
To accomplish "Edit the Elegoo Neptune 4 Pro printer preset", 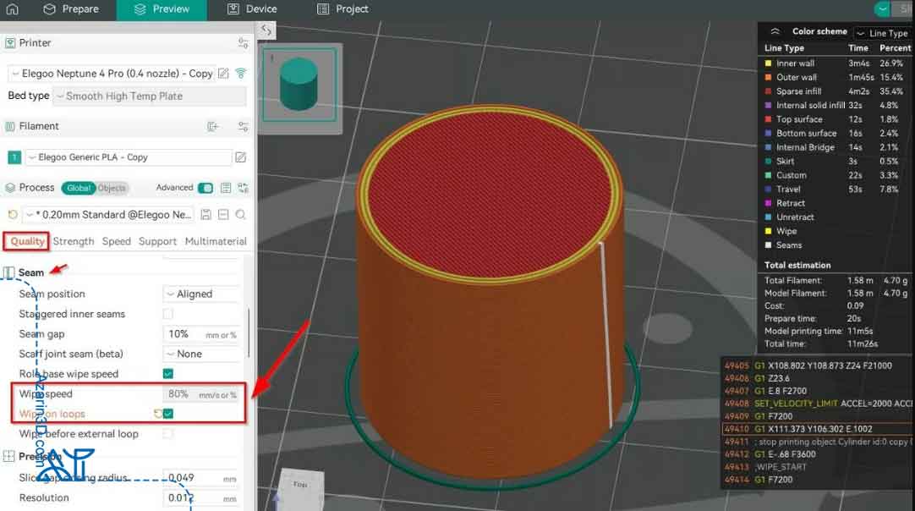I will click(x=223, y=74).
